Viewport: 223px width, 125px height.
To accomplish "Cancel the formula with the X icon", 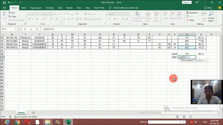I will click(25, 29).
